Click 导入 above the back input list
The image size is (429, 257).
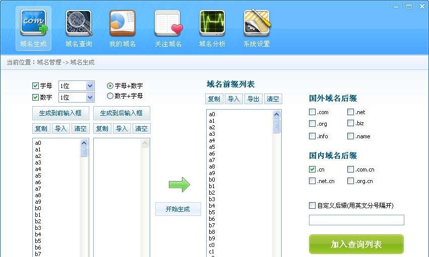pyautogui.click(x=122, y=129)
